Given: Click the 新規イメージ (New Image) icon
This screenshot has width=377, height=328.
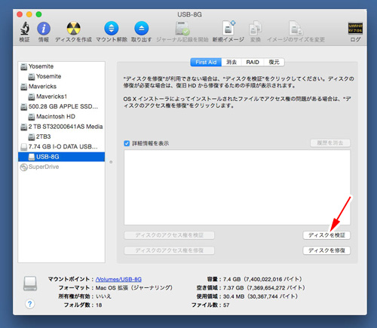Looking at the screenshot, I should coord(228,29).
